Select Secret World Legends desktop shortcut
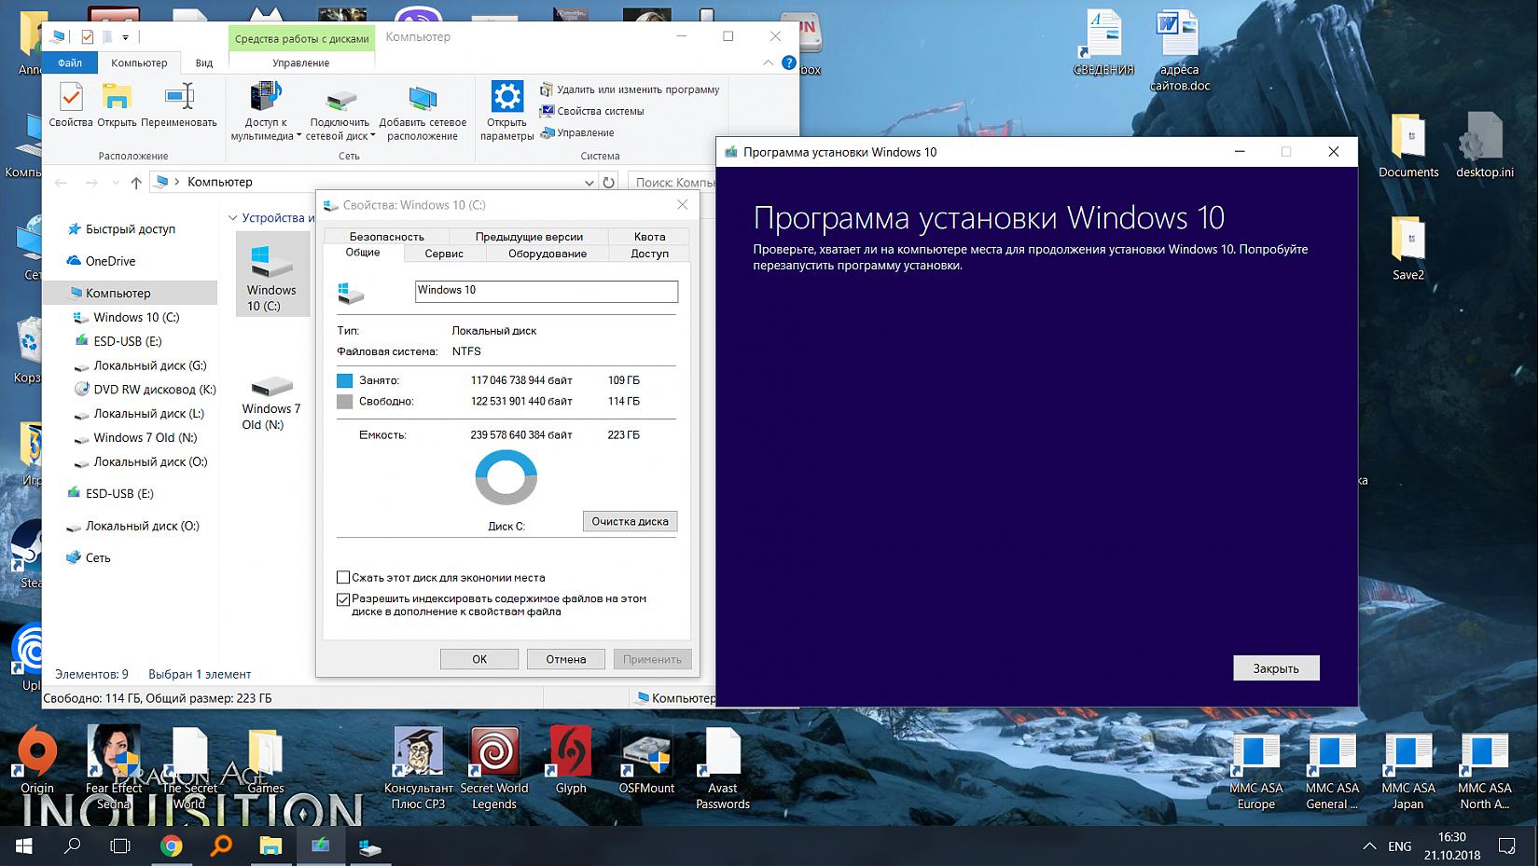 tap(494, 768)
